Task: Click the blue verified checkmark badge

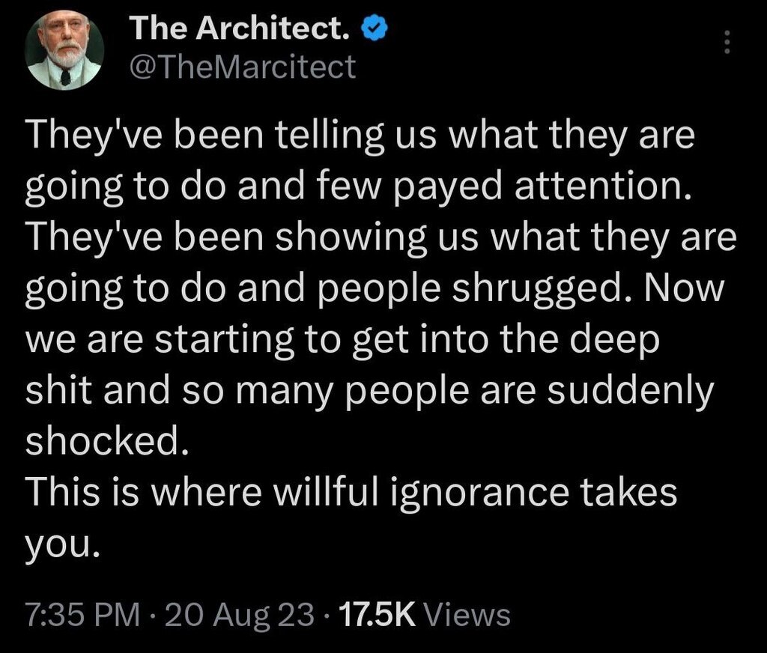Action: point(375,28)
